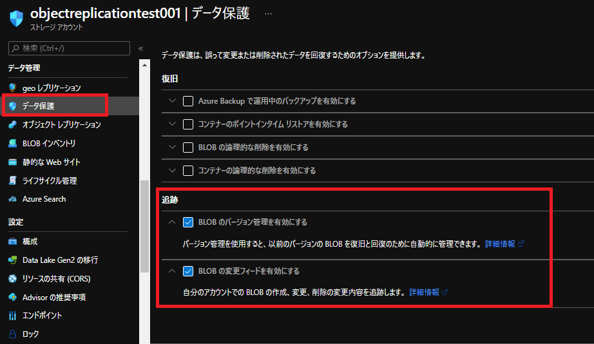594x344 pixels.
Task: Click the データ管理 sidebar group heading
Action: point(24,68)
